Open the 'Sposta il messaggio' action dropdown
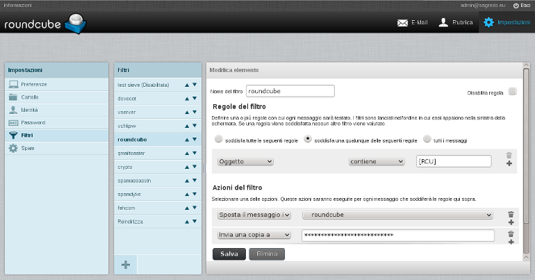Image resolution: width=535 pixels, height=280 pixels. 254,215
